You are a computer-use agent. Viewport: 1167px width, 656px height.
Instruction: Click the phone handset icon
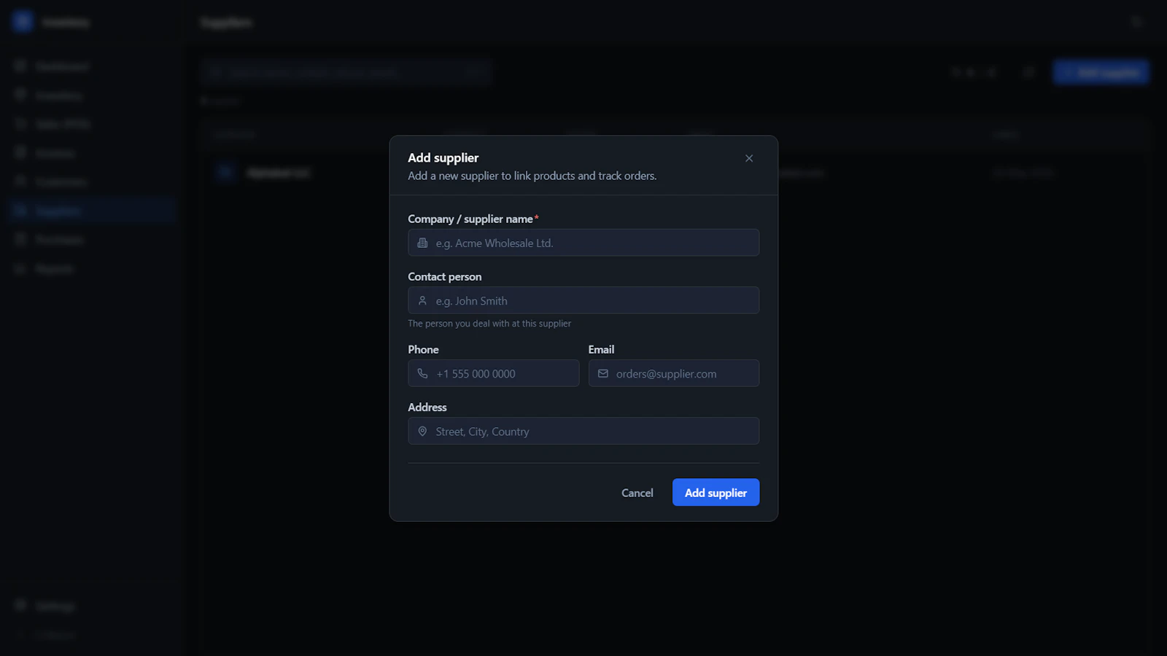pos(422,373)
